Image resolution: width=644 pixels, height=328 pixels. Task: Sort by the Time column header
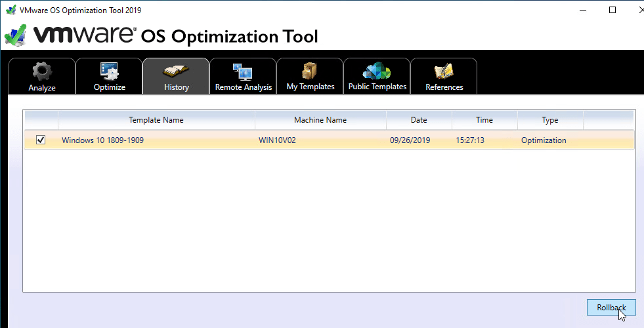pos(484,120)
